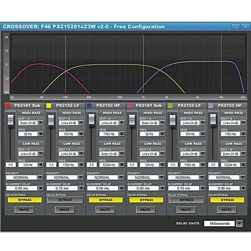Open low pass Butter 24 dB dropdown, lavender HF channel
251x251 pixels.
(x=243, y=154)
